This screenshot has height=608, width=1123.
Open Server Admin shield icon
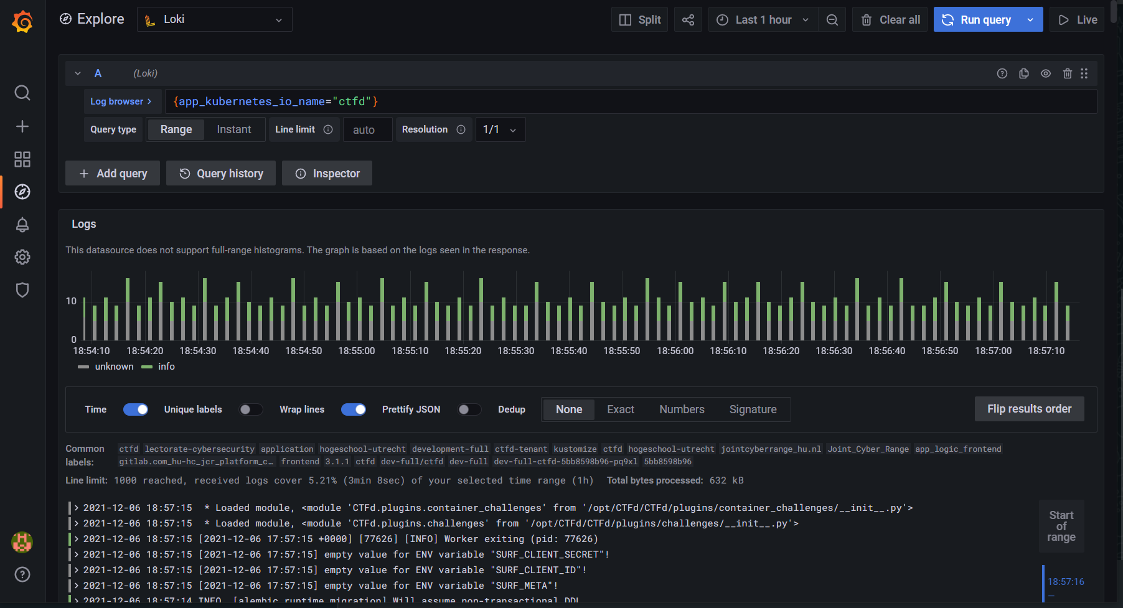pos(22,290)
